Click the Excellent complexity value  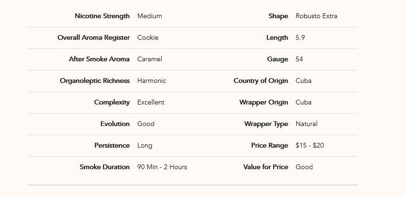[151, 102]
